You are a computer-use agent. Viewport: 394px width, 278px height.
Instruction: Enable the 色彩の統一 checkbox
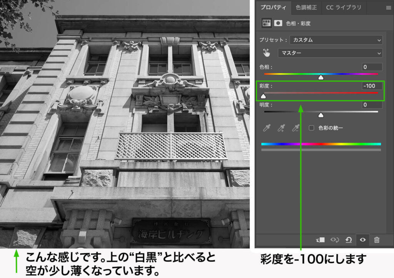point(311,128)
